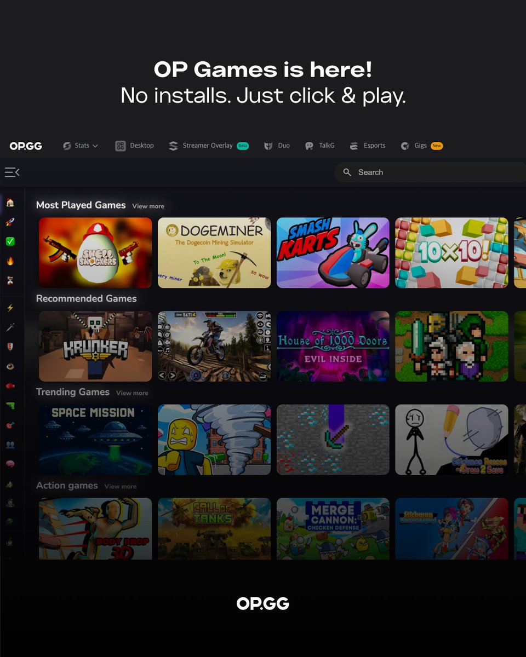Select the lightning bolt sidebar category
Screen dimensions: 526x657
pyautogui.click(x=10, y=308)
